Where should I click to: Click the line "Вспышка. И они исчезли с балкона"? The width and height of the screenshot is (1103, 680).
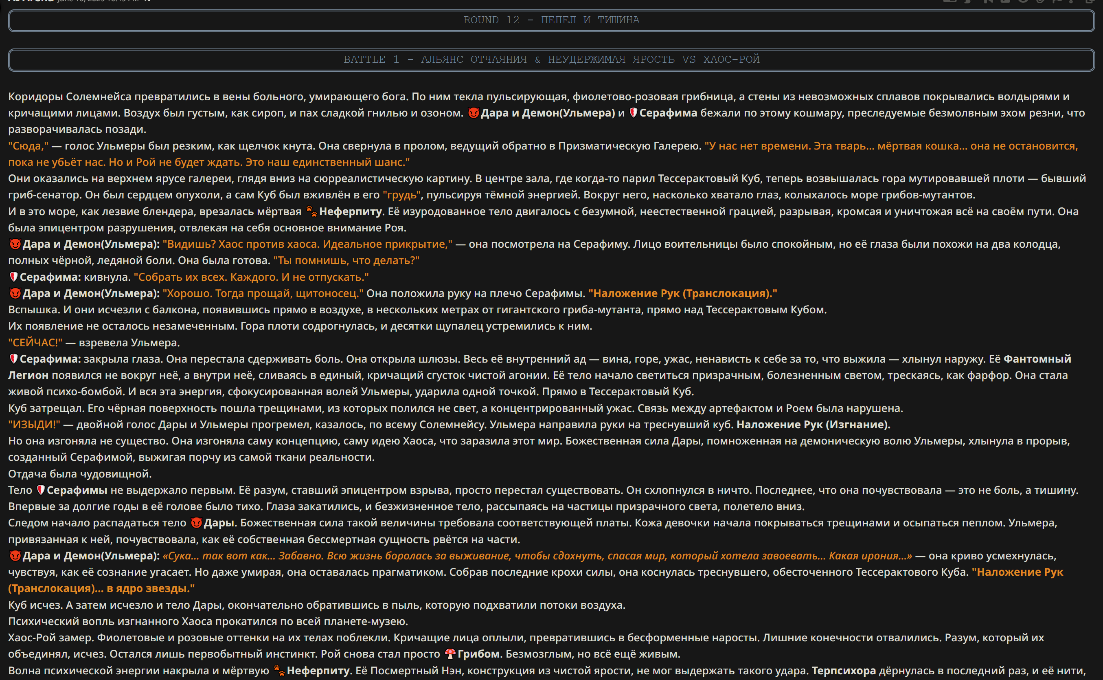pyautogui.click(x=418, y=309)
